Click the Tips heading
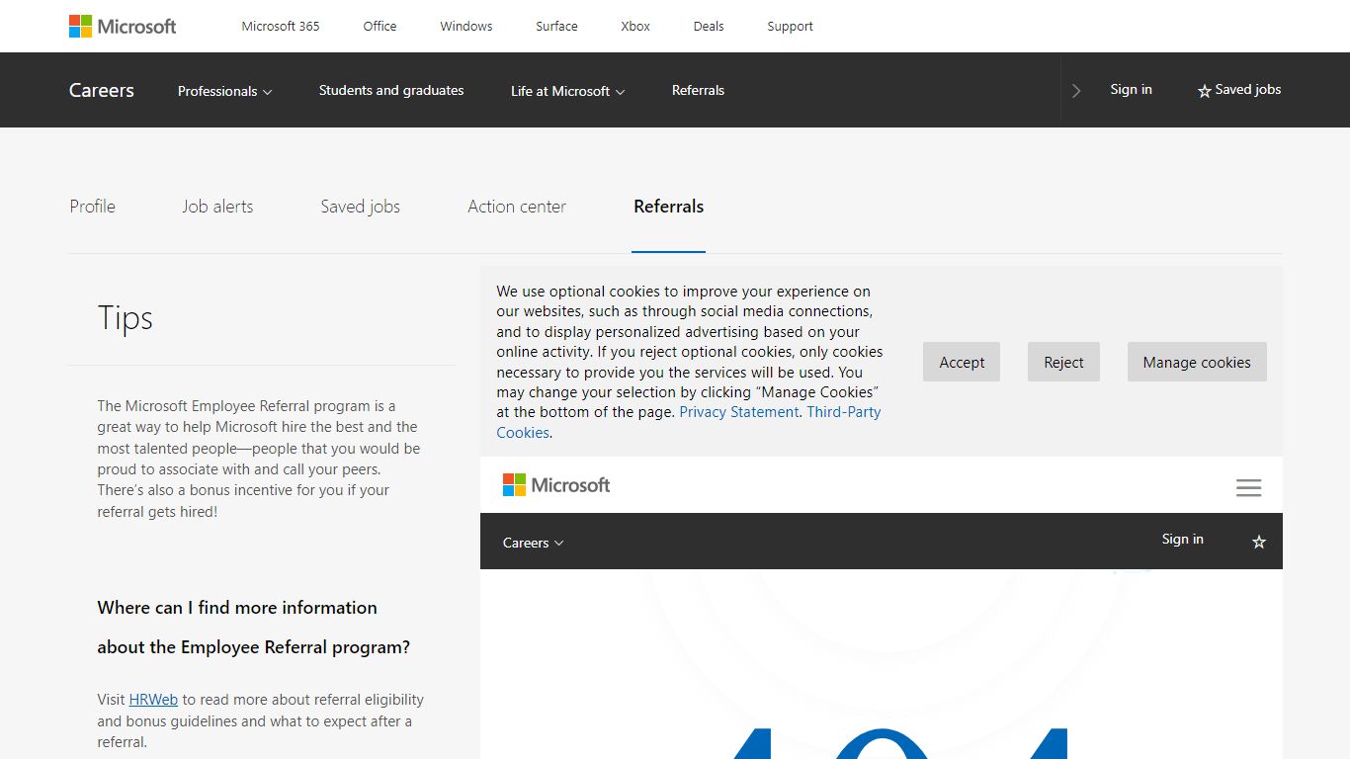Viewport: 1350px width, 759px height. [126, 318]
